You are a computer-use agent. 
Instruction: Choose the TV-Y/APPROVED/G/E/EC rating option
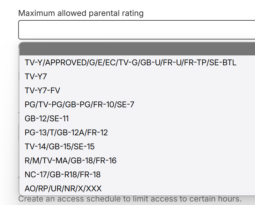point(131,63)
